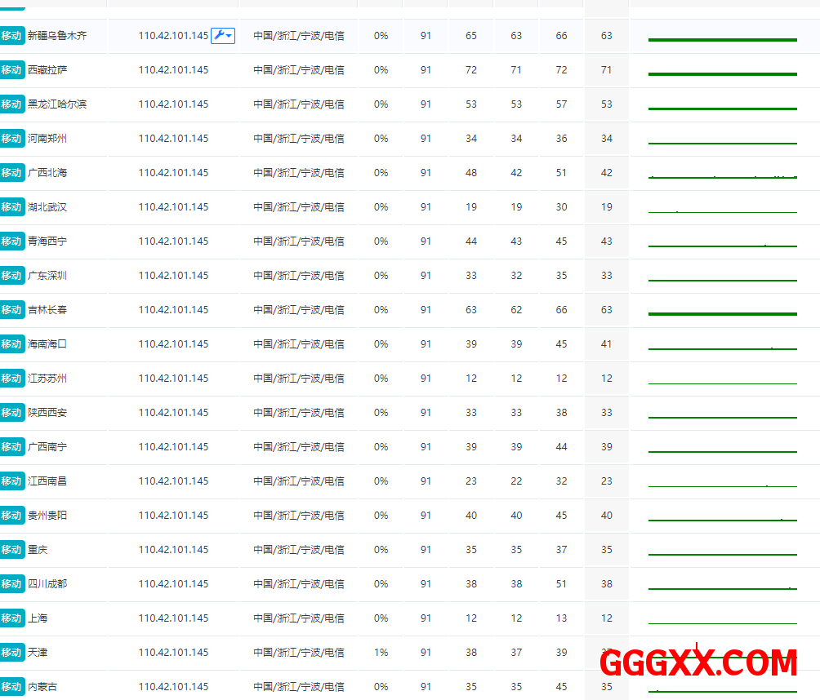
Task: Click the 移动 badge beside 上海
Action: pyautogui.click(x=11, y=618)
